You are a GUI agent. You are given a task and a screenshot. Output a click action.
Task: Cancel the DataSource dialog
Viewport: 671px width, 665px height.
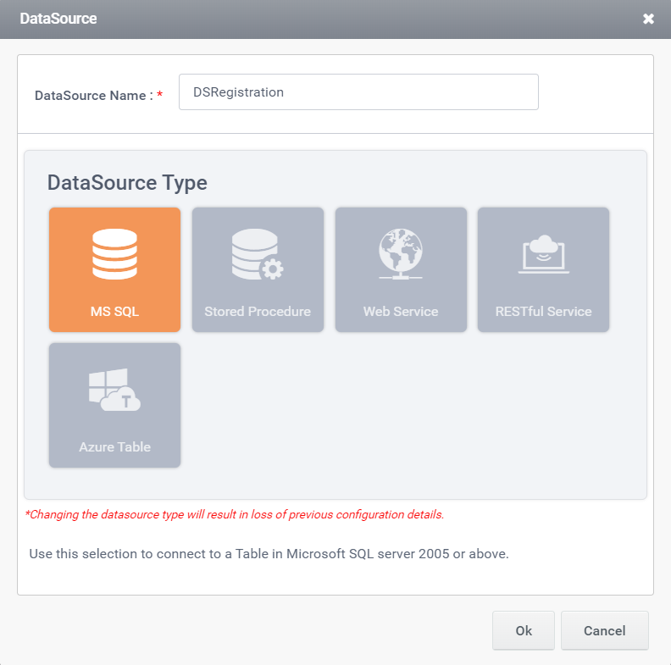(605, 630)
